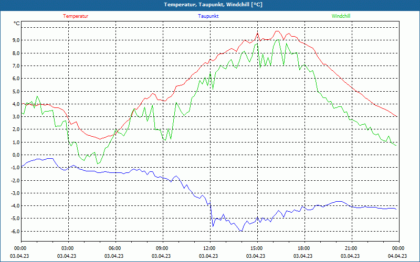
Task: Click the 04.04.23 date label
Action: point(397,256)
